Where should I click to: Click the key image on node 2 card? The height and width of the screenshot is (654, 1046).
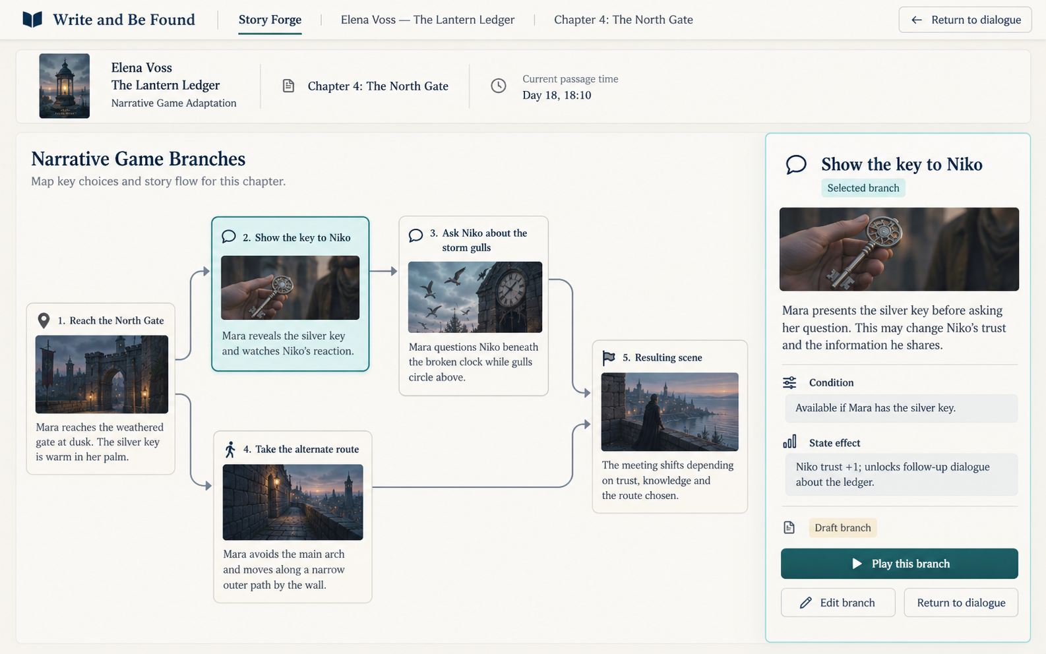290,288
